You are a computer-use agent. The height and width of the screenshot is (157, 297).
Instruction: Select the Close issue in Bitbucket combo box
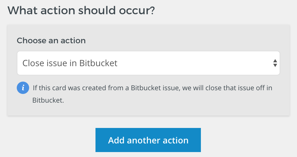148,63
